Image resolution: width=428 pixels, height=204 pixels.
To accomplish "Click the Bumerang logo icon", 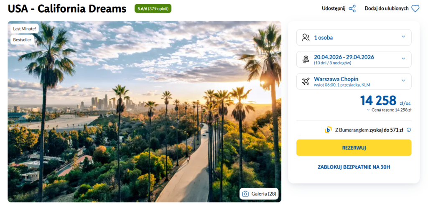I will (x=328, y=130).
